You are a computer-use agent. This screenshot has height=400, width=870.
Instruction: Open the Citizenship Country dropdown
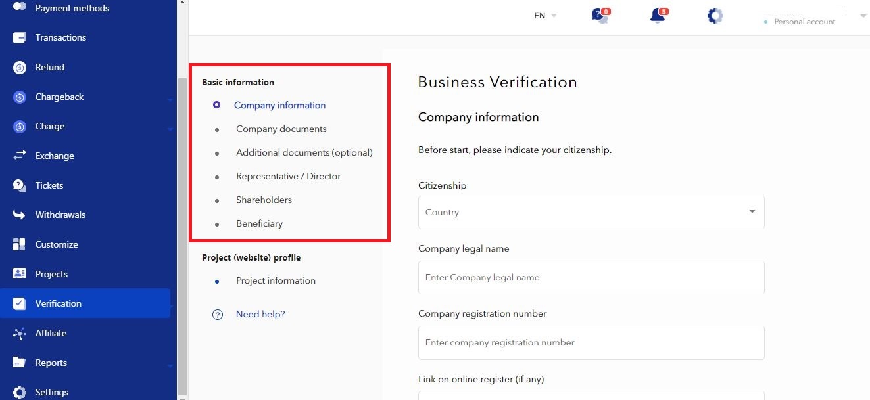point(591,212)
